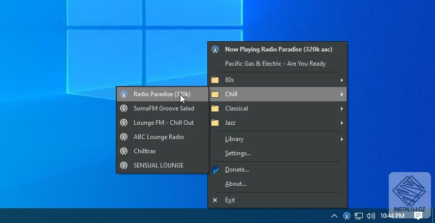The image size is (435, 223).
Task: Click the Now Playing radio icon
Action: [x=215, y=49]
